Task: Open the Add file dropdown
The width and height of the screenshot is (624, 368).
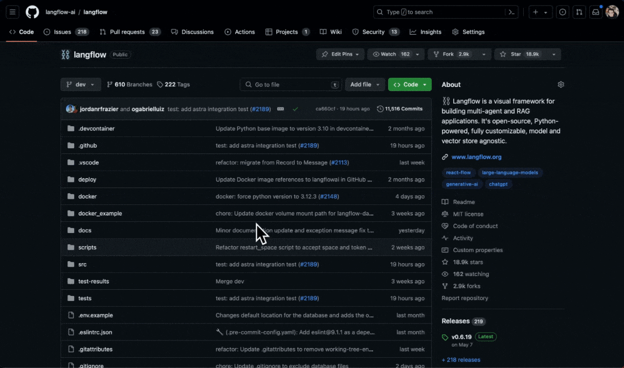Action: [x=365, y=84]
